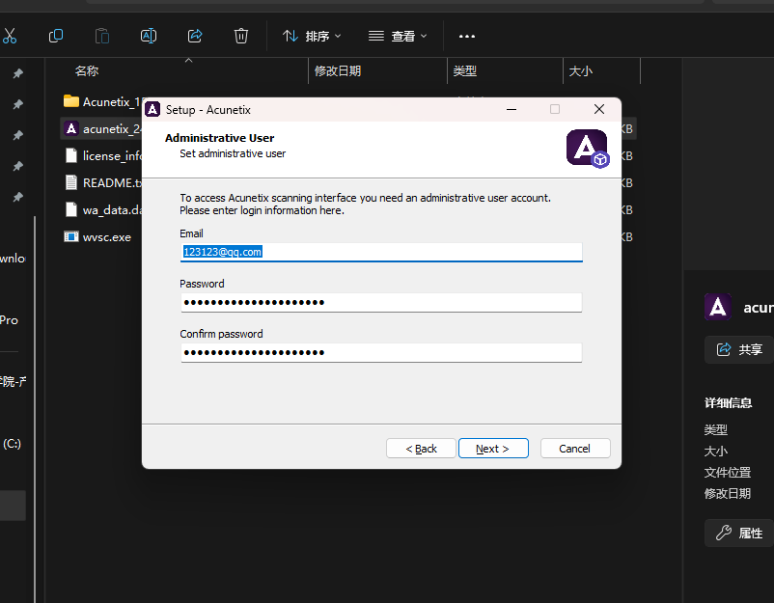
Task: Open the three-dot more options menu
Action: coord(467,36)
